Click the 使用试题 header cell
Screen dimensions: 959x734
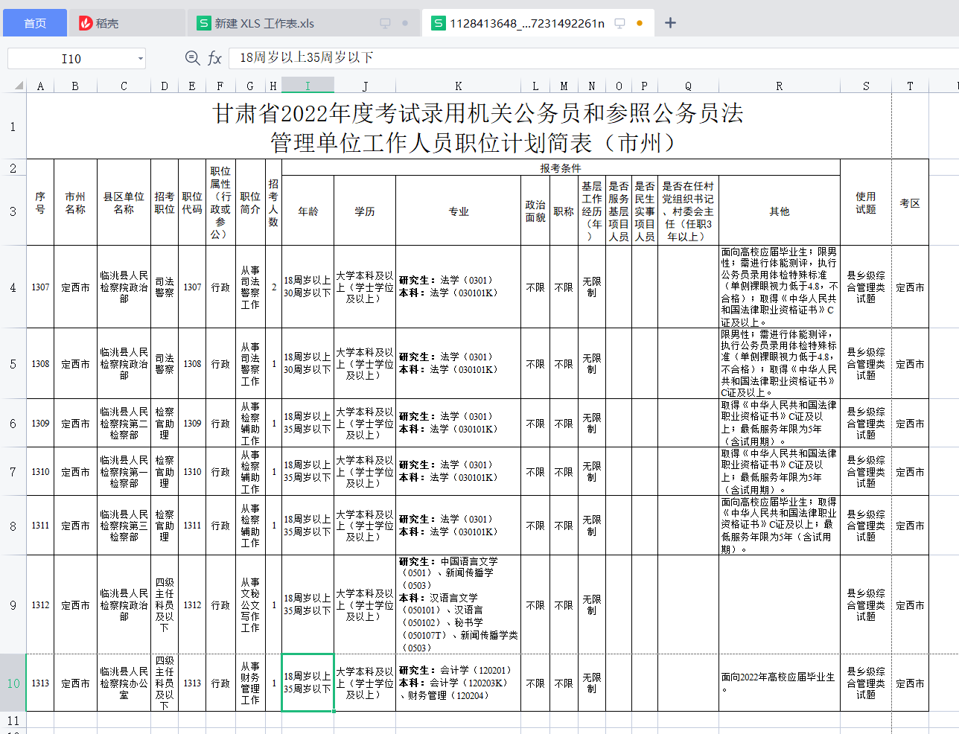click(x=866, y=202)
